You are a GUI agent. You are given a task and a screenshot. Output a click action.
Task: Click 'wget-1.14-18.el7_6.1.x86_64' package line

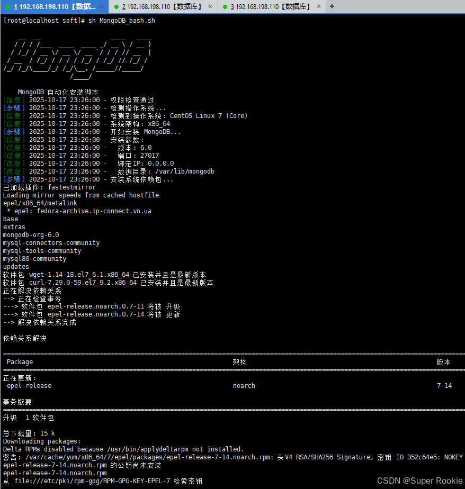tap(104, 275)
